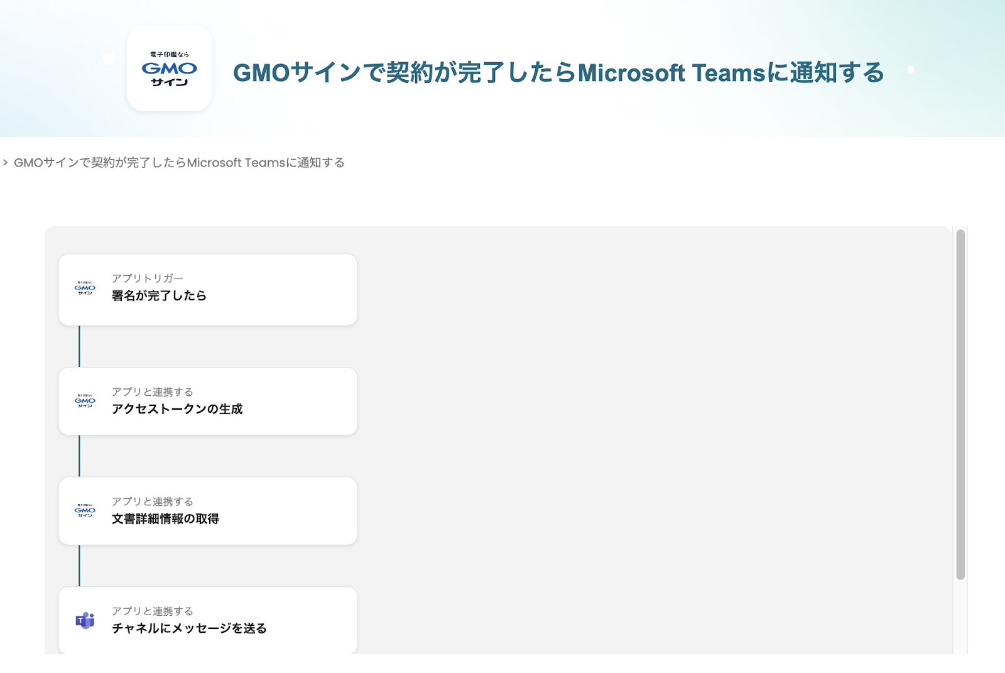Open the 署名が完了したら trigger step card
The width and height of the screenshot is (1005, 673).
(208, 290)
